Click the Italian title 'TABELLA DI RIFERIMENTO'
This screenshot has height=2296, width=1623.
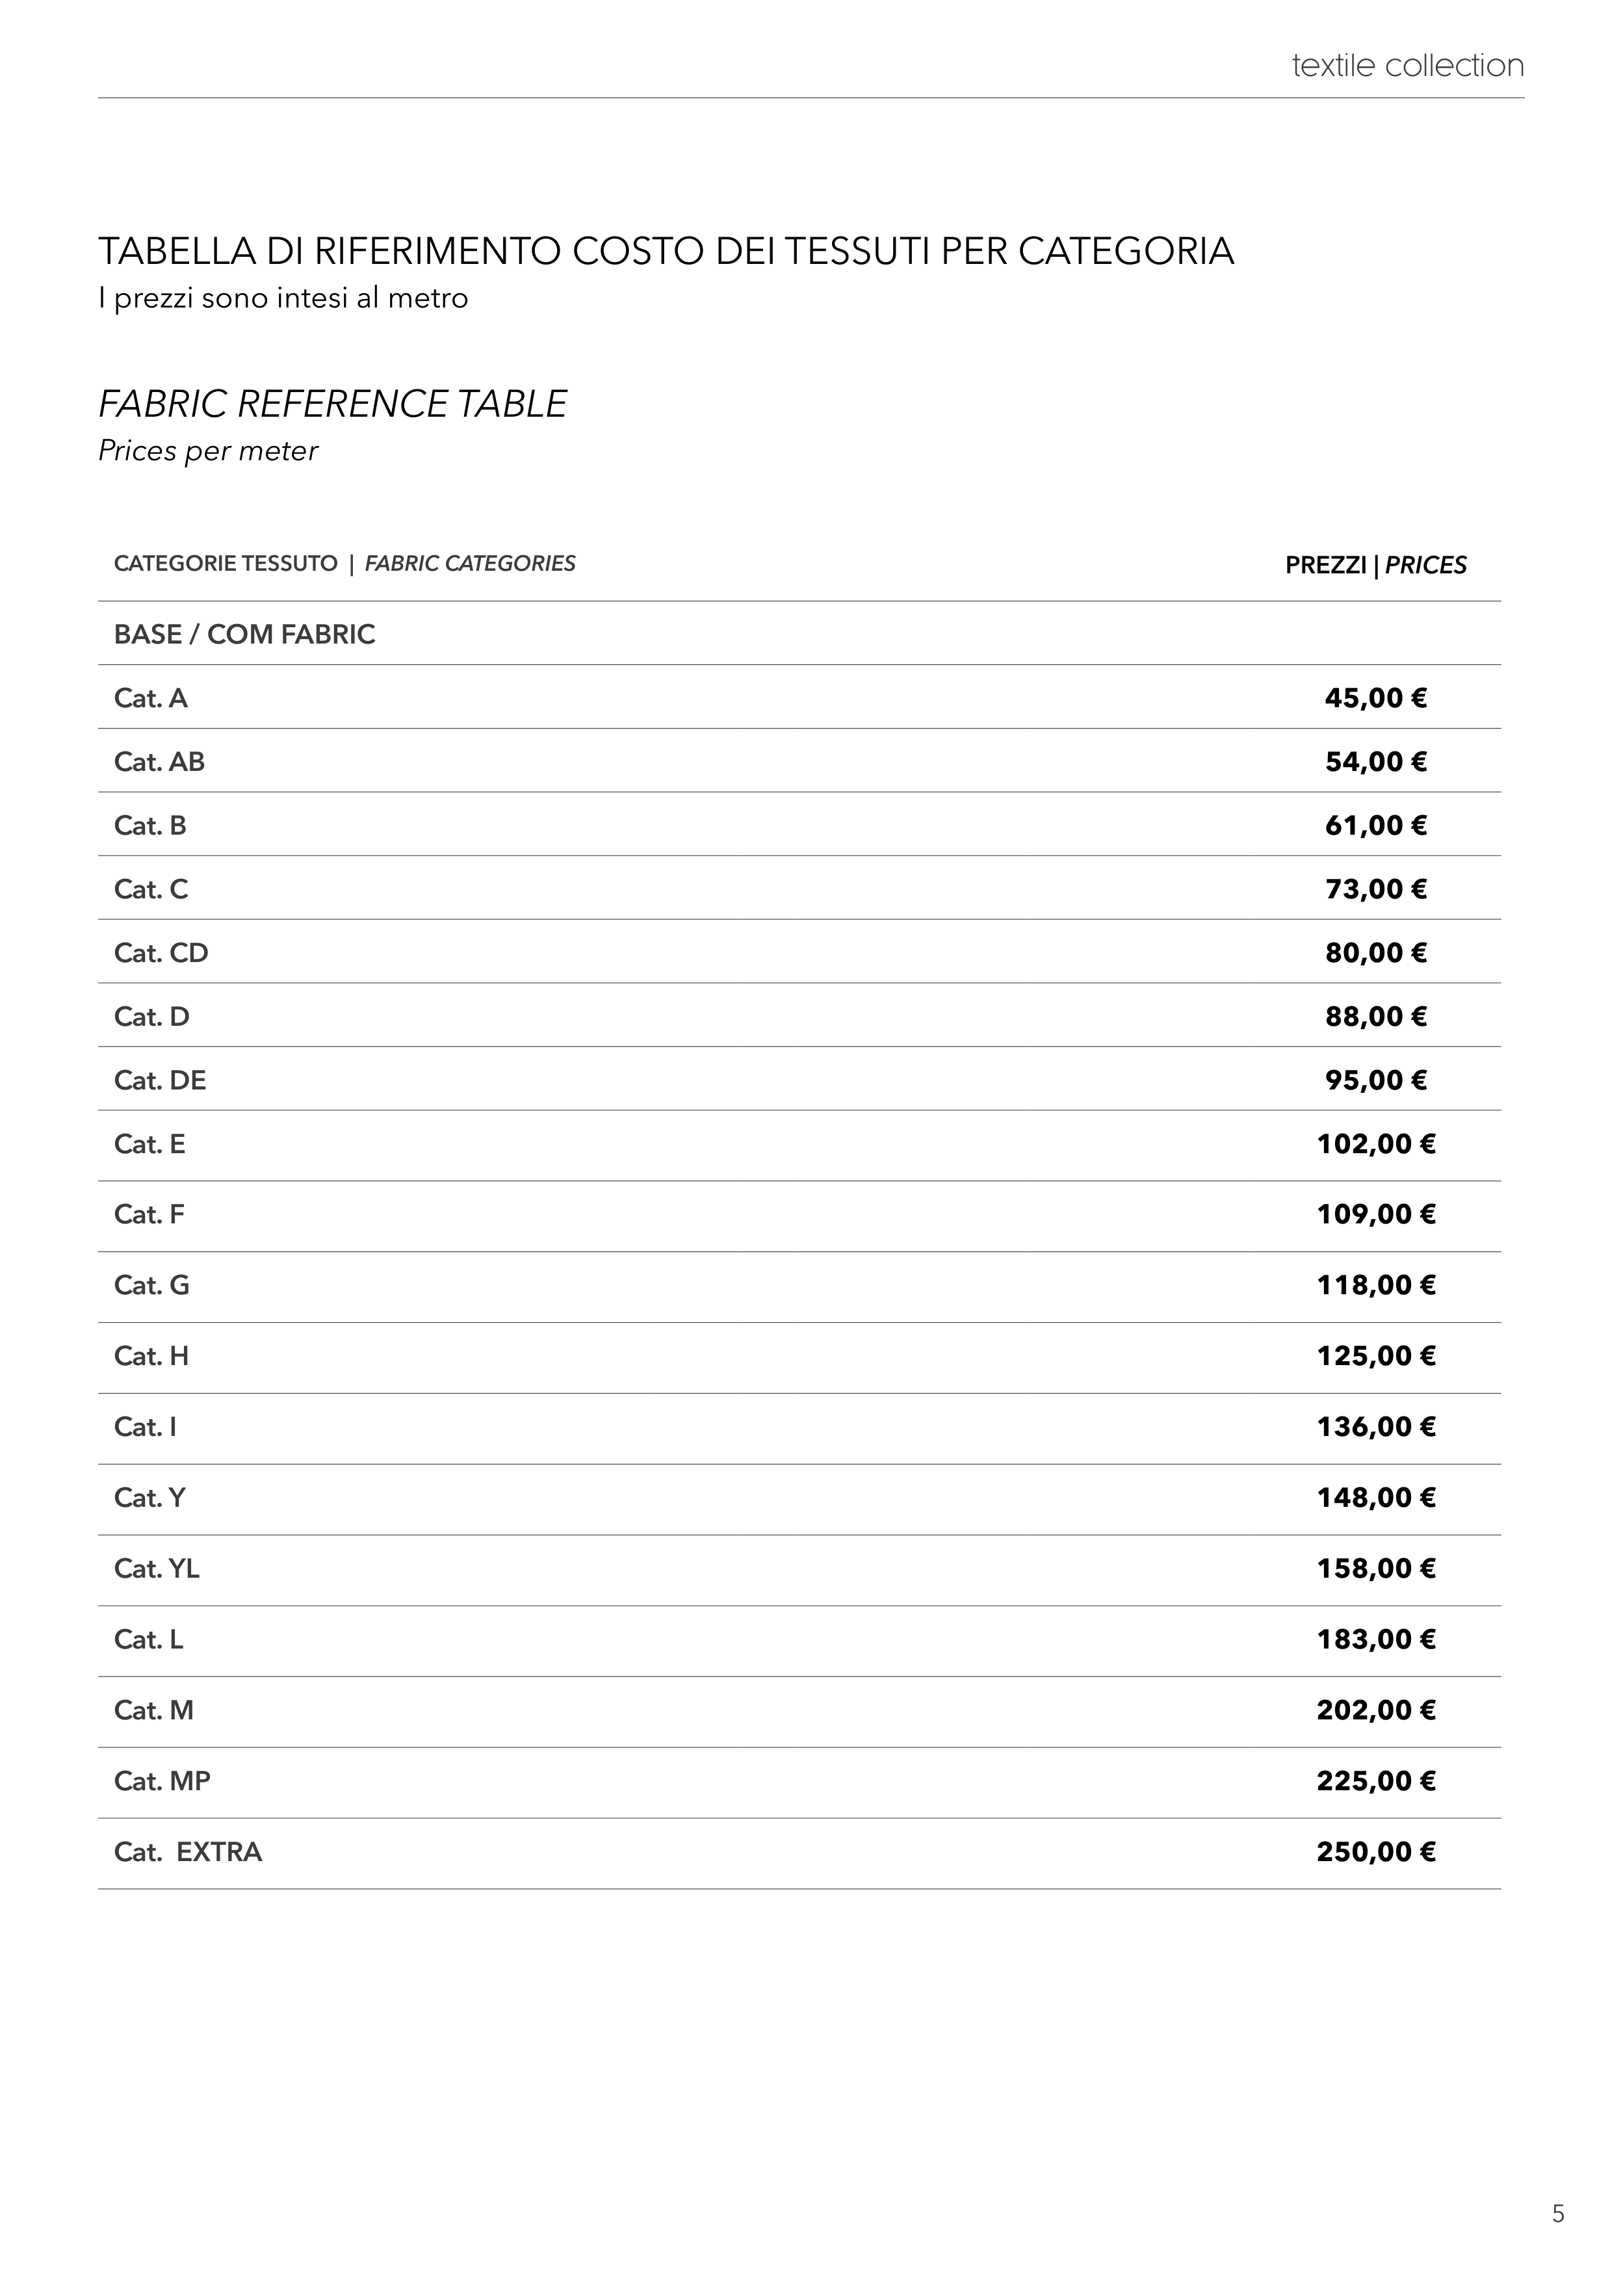(x=665, y=251)
